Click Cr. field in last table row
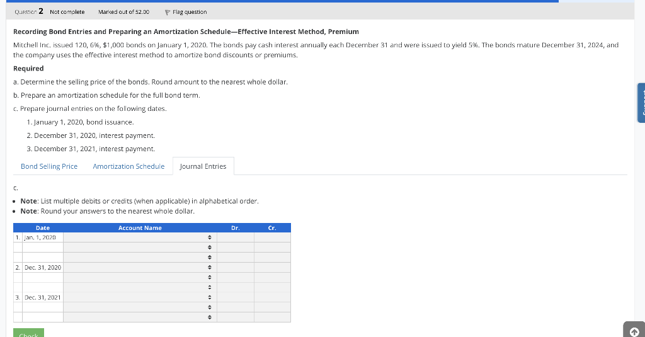 272,317
